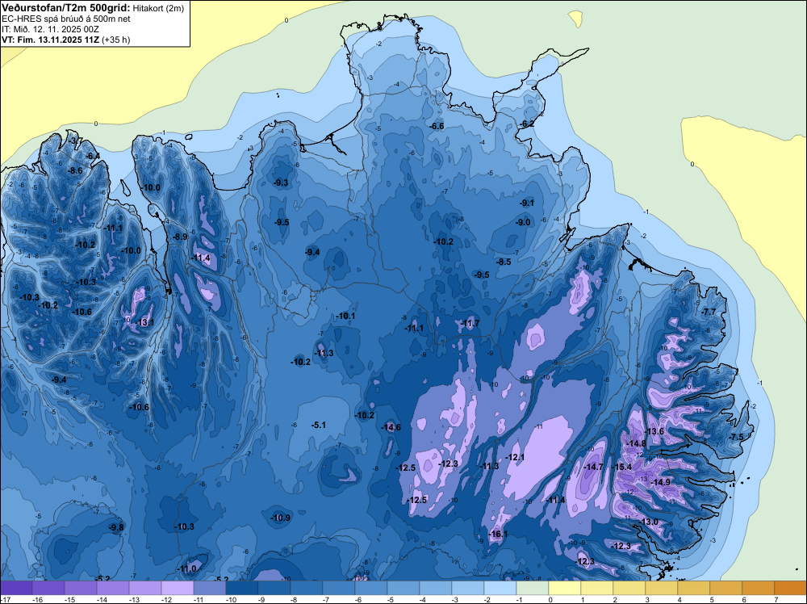Select the legend swatch between -12 and -11
This screenshot has width=807, height=604.
click(178, 588)
